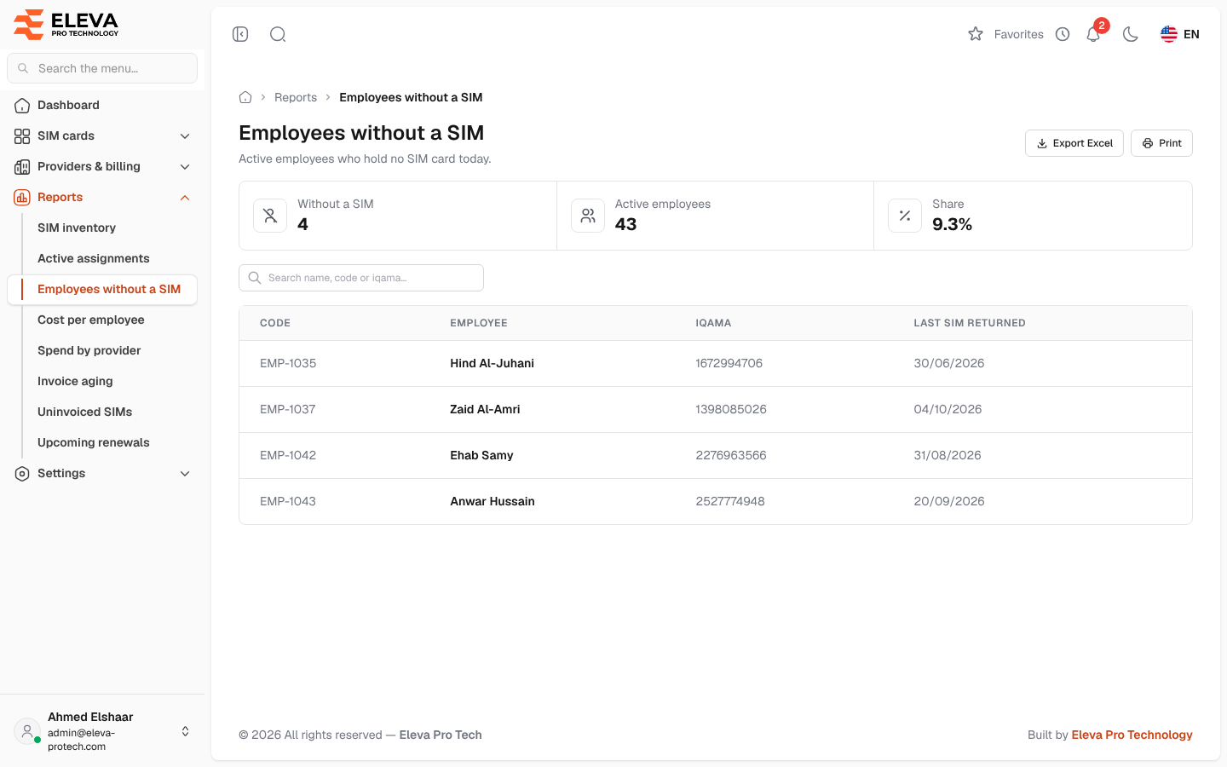
Task: Click the Without a SIM card icon
Action: 270,216
